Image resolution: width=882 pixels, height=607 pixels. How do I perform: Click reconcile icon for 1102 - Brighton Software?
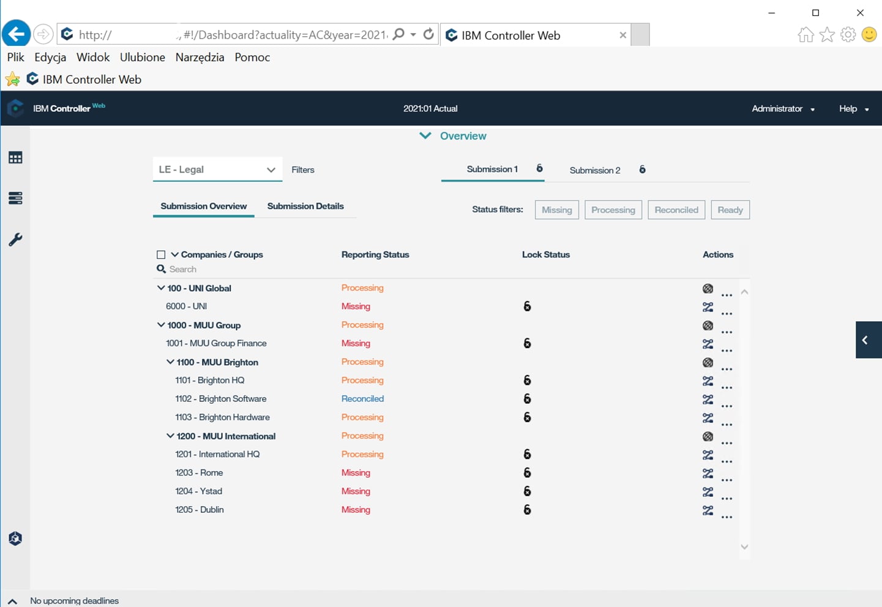tap(708, 400)
